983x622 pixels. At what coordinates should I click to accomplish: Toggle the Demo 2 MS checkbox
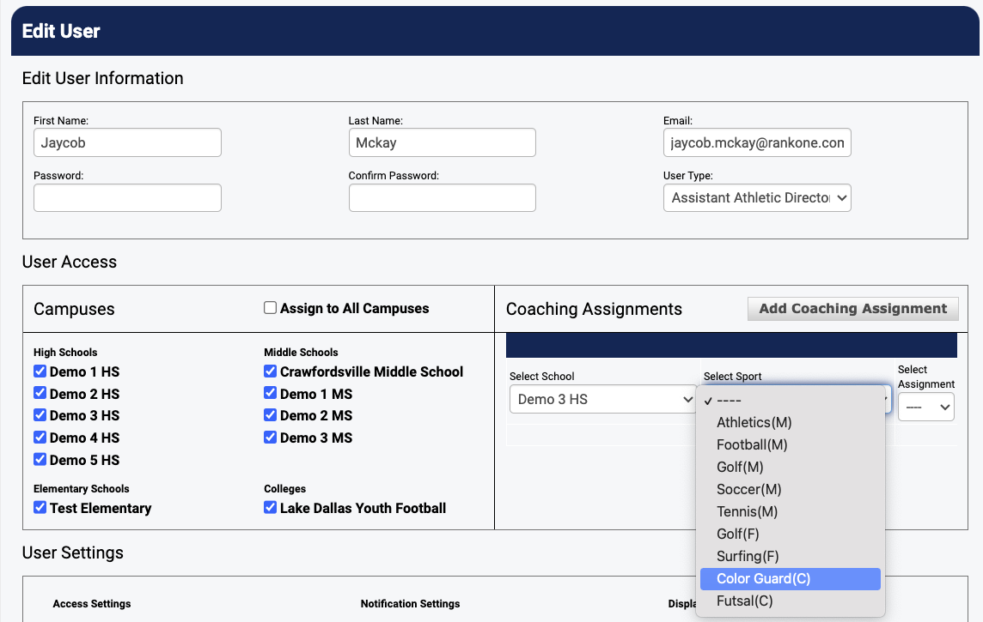[270, 415]
